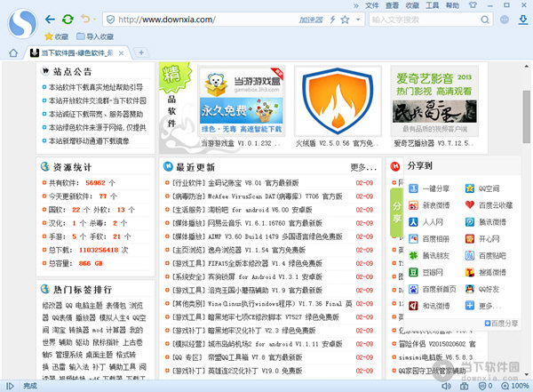The height and width of the screenshot is (392, 533).
Task: Click the magnifier search icon
Action: (485, 20)
